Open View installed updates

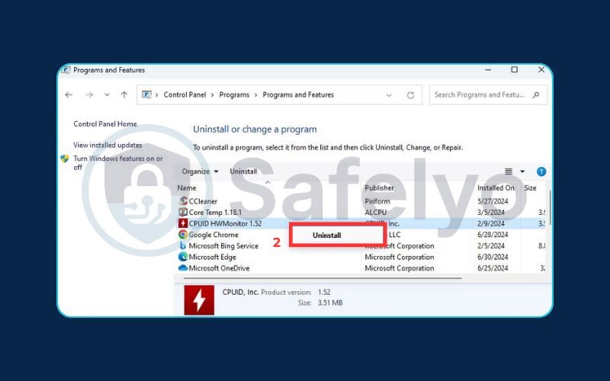(108, 145)
